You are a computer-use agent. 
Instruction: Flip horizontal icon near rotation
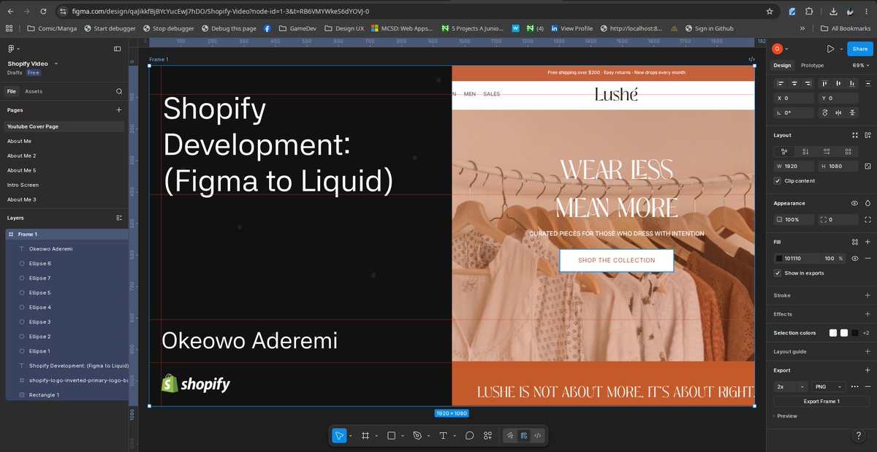pyautogui.click(x=839, y=112)
